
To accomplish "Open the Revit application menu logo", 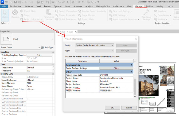I will 2,2.
